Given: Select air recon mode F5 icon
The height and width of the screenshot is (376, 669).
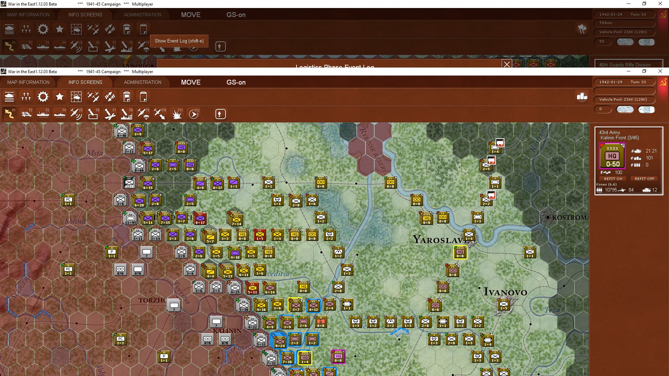Looking at the screenshot, I should (76, 114).
